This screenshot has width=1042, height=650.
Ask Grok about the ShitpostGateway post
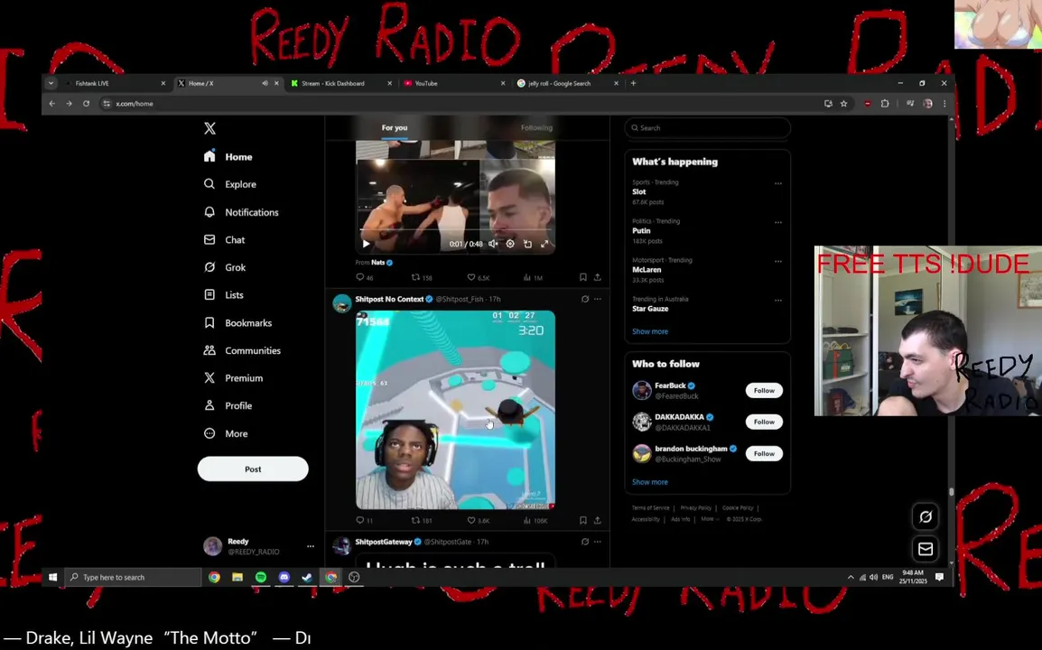coord(585,542)
